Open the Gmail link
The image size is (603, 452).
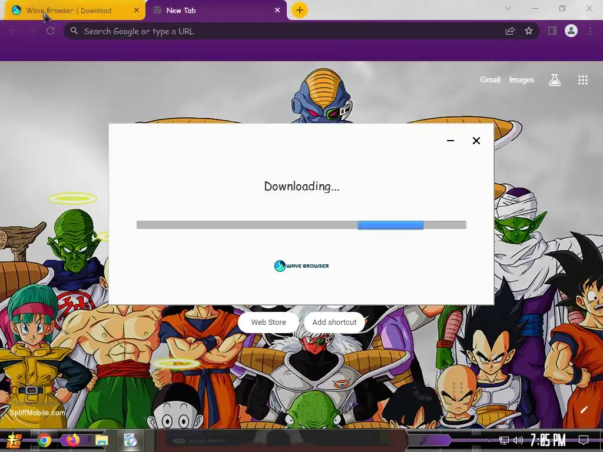pyautogui.click(x=490, y=79)
